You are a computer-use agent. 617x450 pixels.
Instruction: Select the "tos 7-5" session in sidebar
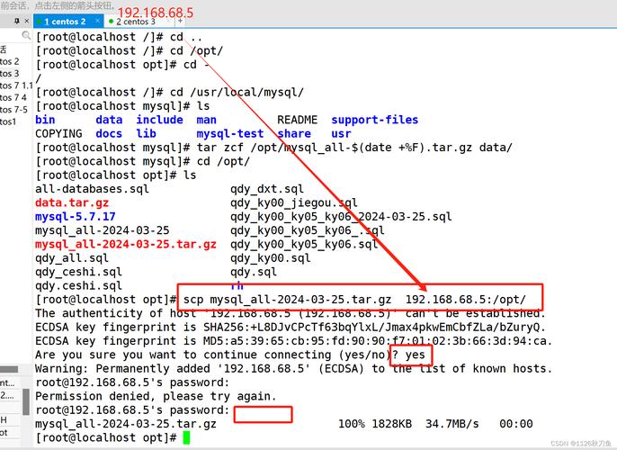13,109
